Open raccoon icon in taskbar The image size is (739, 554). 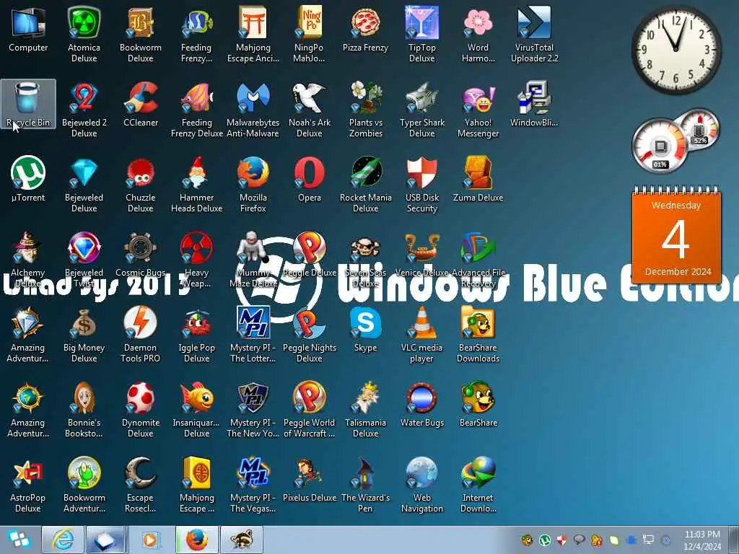241,540
